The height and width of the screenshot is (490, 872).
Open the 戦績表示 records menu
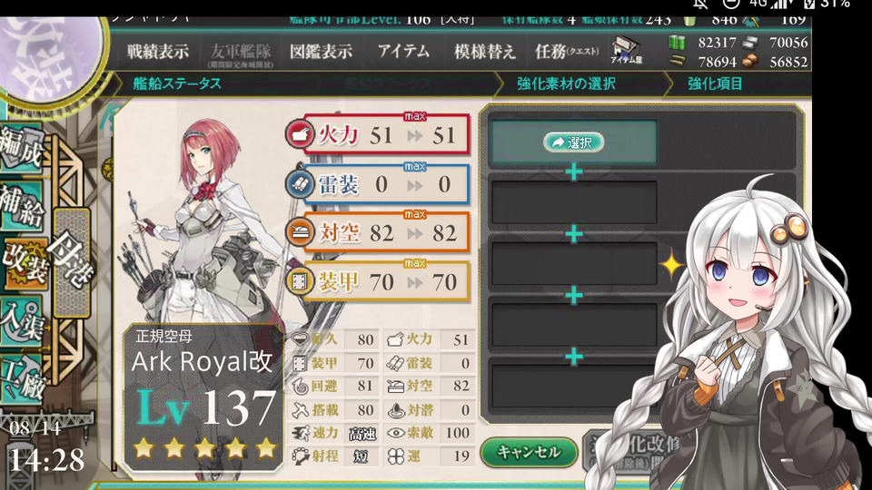158,52
